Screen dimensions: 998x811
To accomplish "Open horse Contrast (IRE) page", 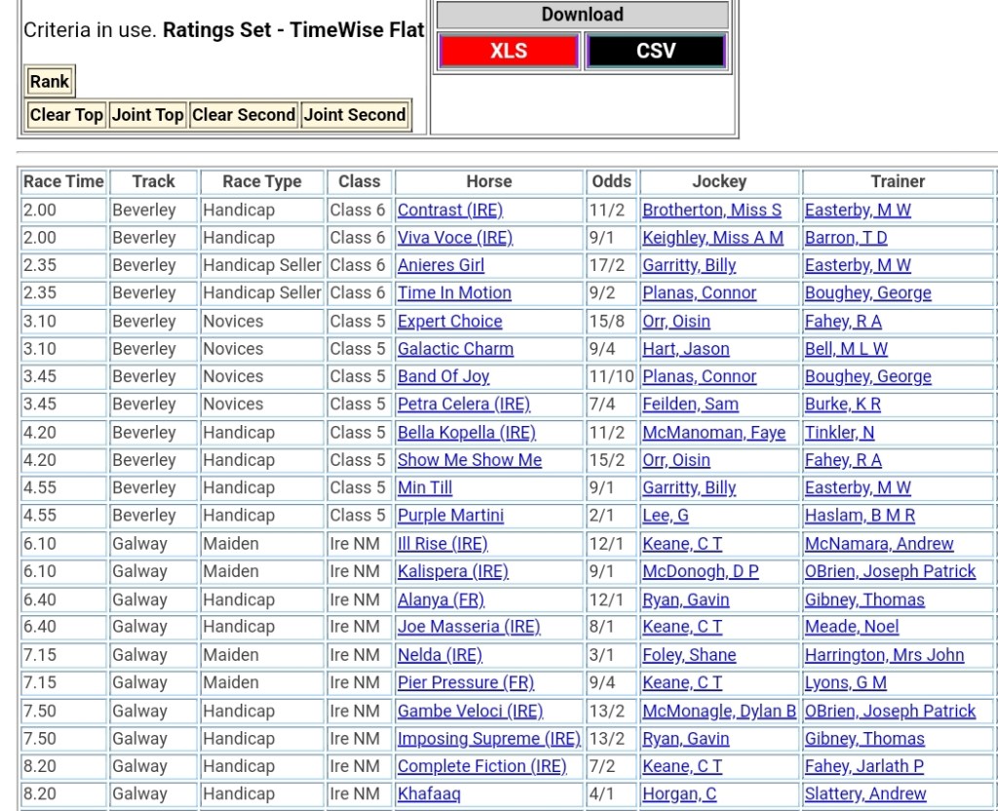I will (x=450, y=210).
